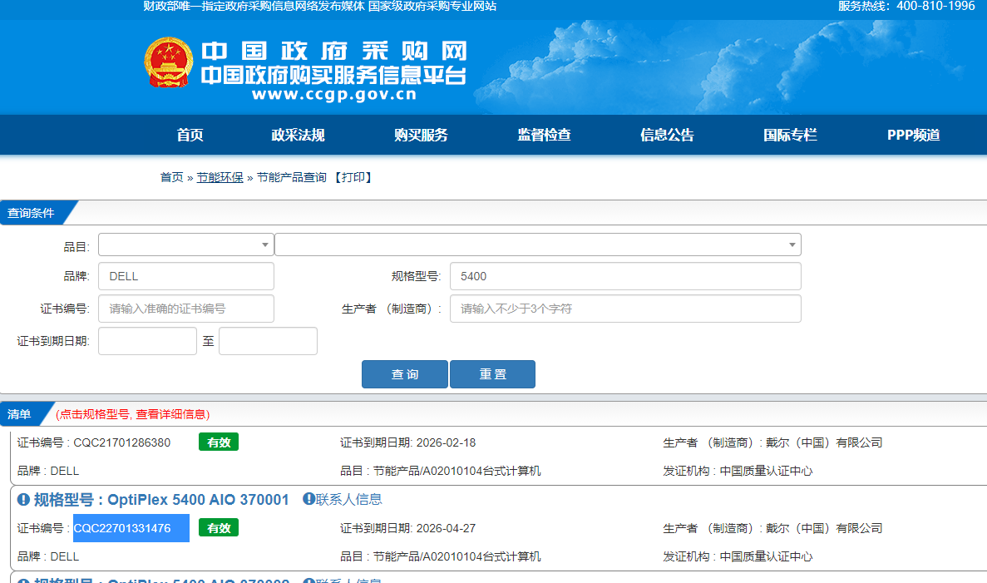Click the 证书到期日期 start date field
The image size is (987, 583).
pos(147,341)
